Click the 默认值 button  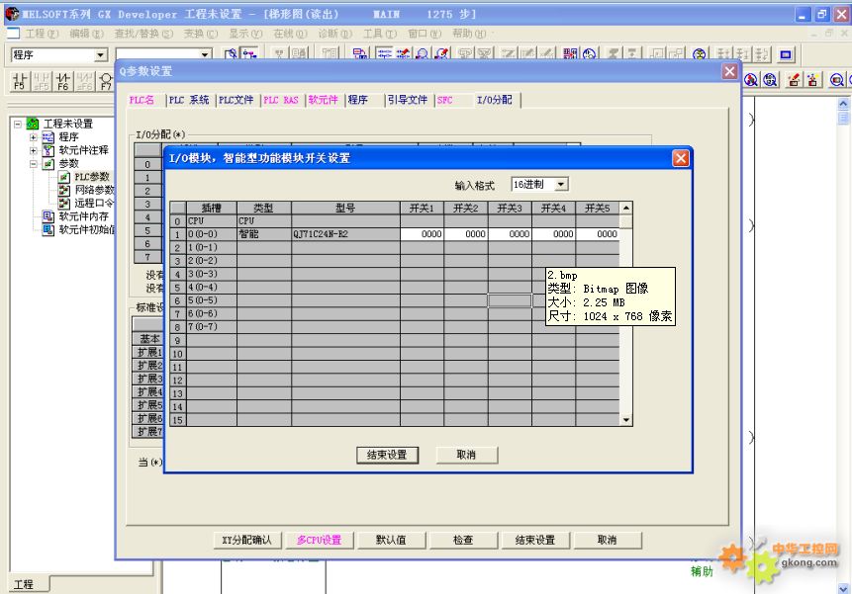click(391, 540)
